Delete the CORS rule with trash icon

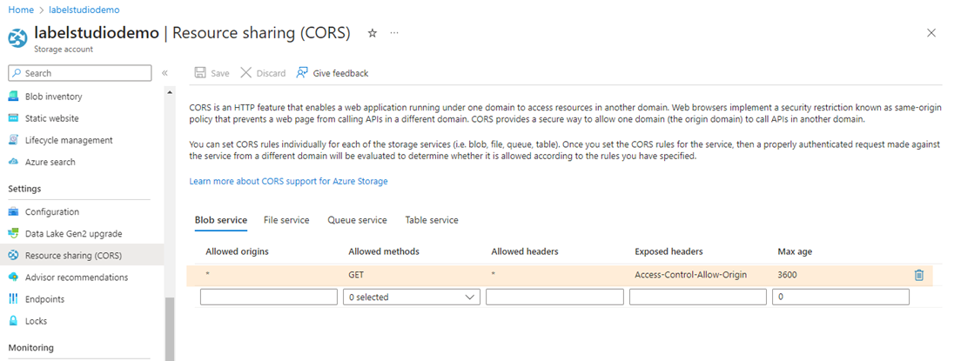(918, 275)
